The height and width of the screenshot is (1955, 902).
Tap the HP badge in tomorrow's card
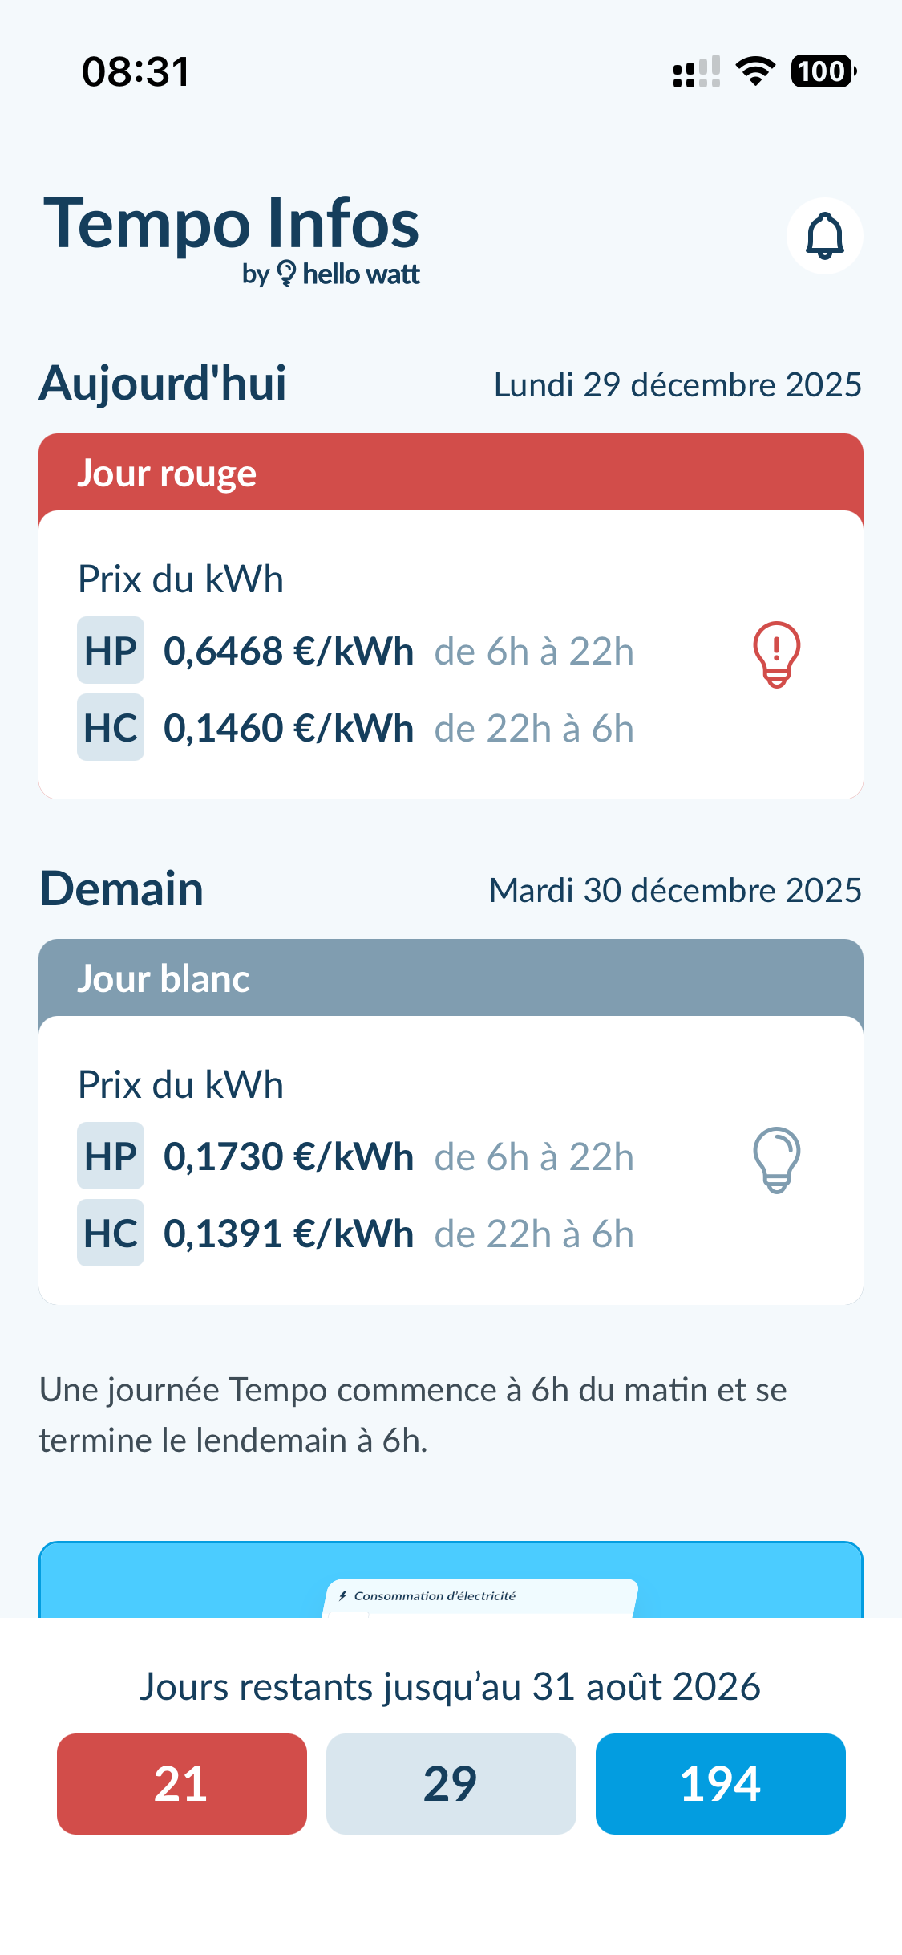pyautogui.click(x=111, y=1156)
